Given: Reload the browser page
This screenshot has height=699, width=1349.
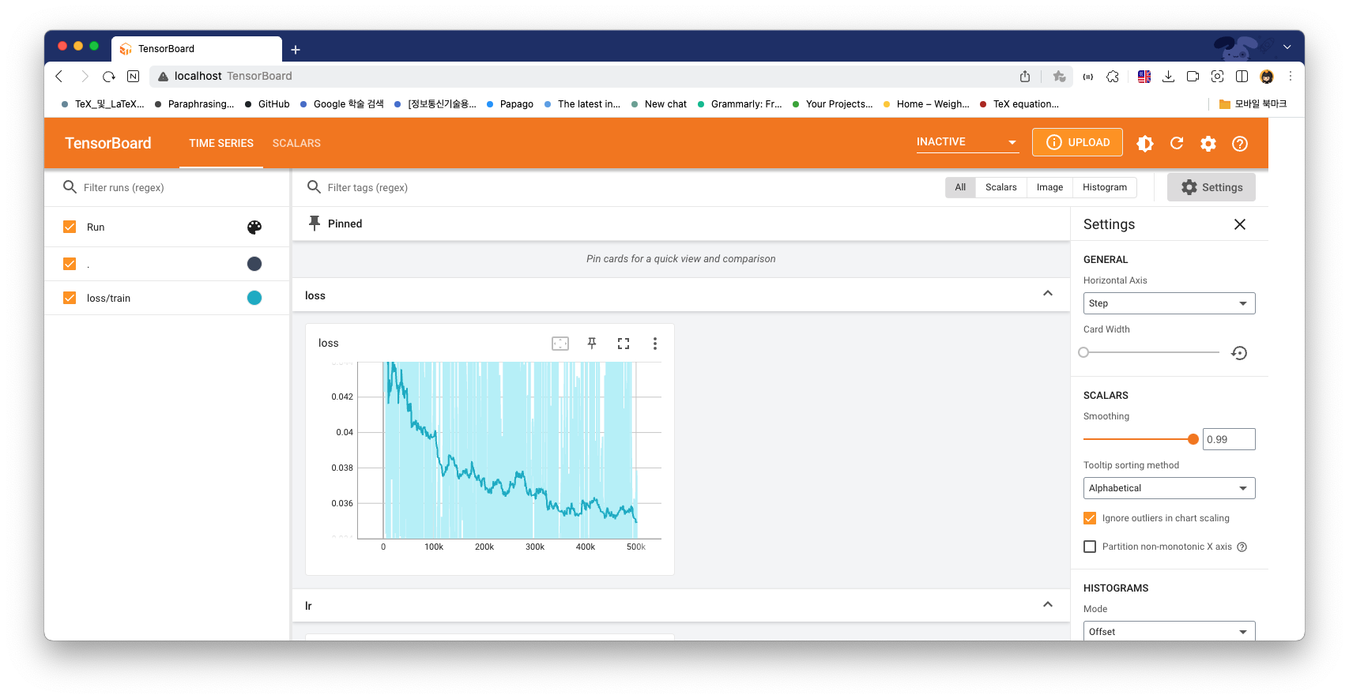Looking at the screenshot, I should [109, 76].
